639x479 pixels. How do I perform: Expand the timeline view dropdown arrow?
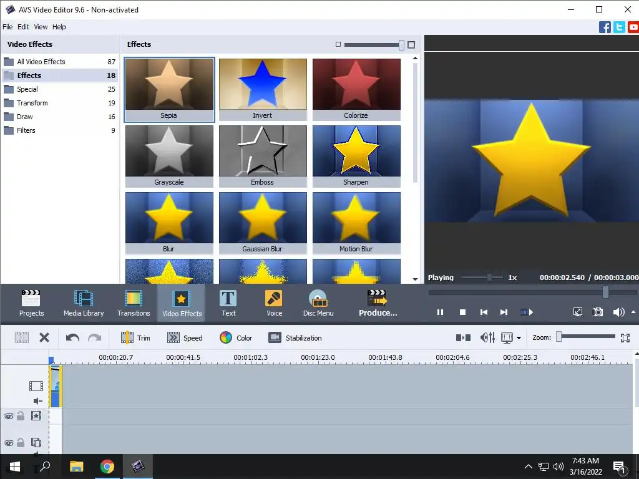519,337
